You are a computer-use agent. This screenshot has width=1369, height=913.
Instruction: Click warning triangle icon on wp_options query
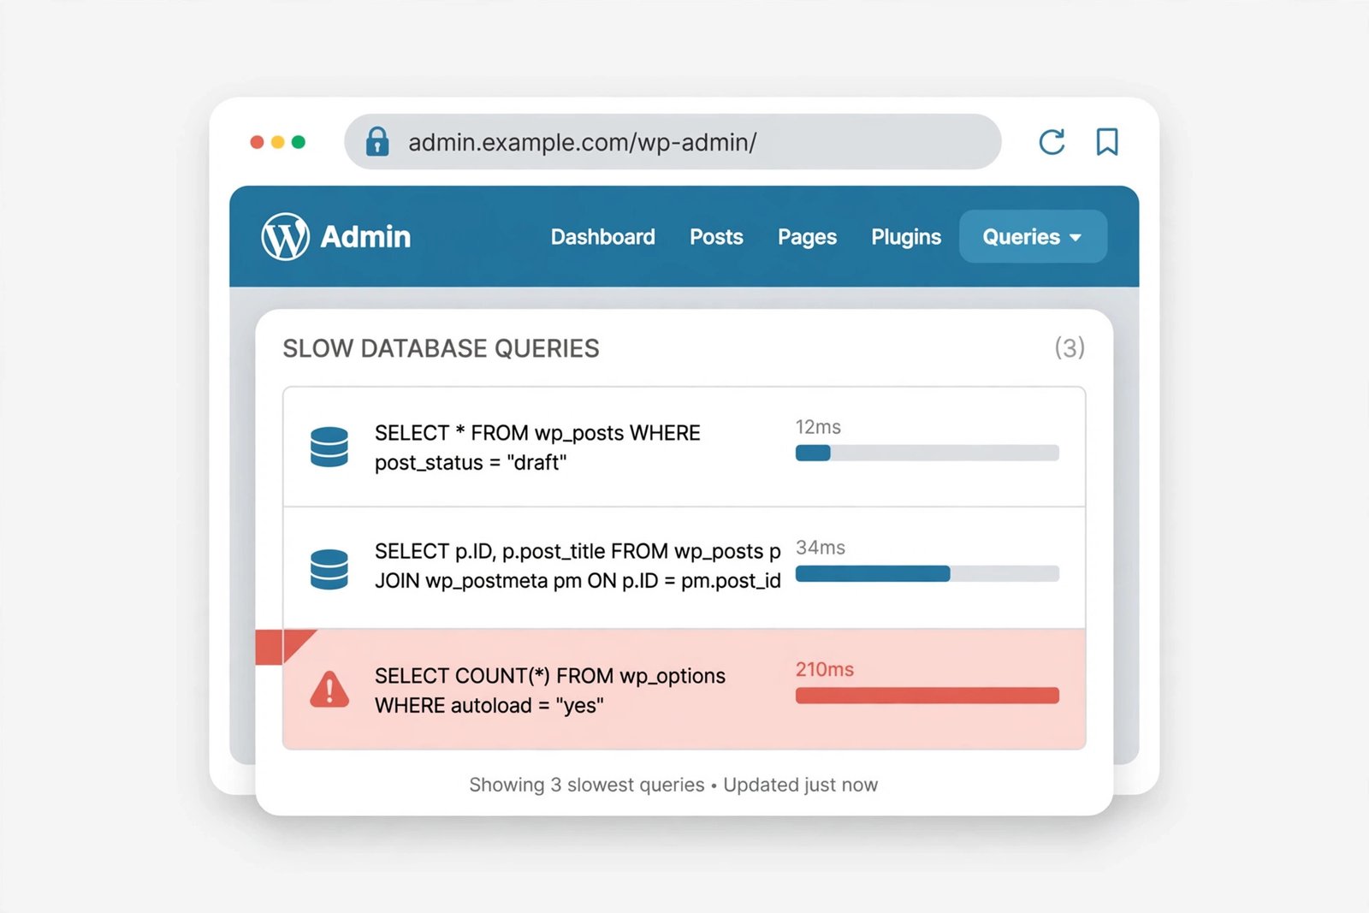pyautogui.click(x=329, y=690)
